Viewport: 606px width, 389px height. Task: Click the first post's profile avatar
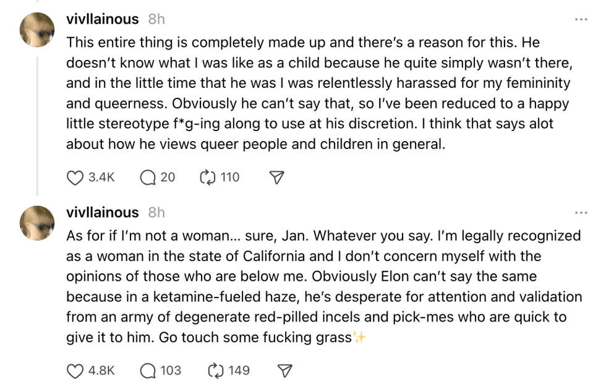point(37,30)
